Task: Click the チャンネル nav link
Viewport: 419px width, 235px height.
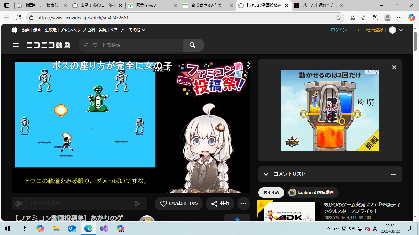Action: point(70,30)
